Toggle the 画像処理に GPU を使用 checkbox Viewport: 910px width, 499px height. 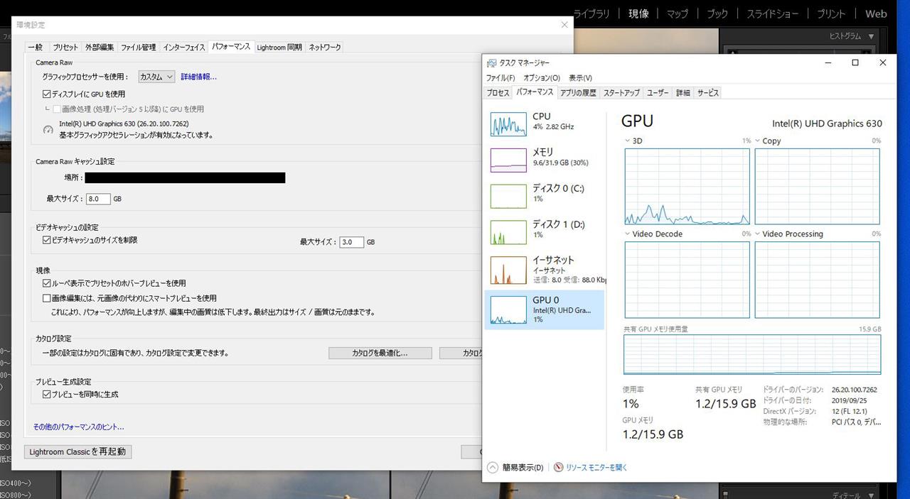pyautogui.click(x=57, y=109)
